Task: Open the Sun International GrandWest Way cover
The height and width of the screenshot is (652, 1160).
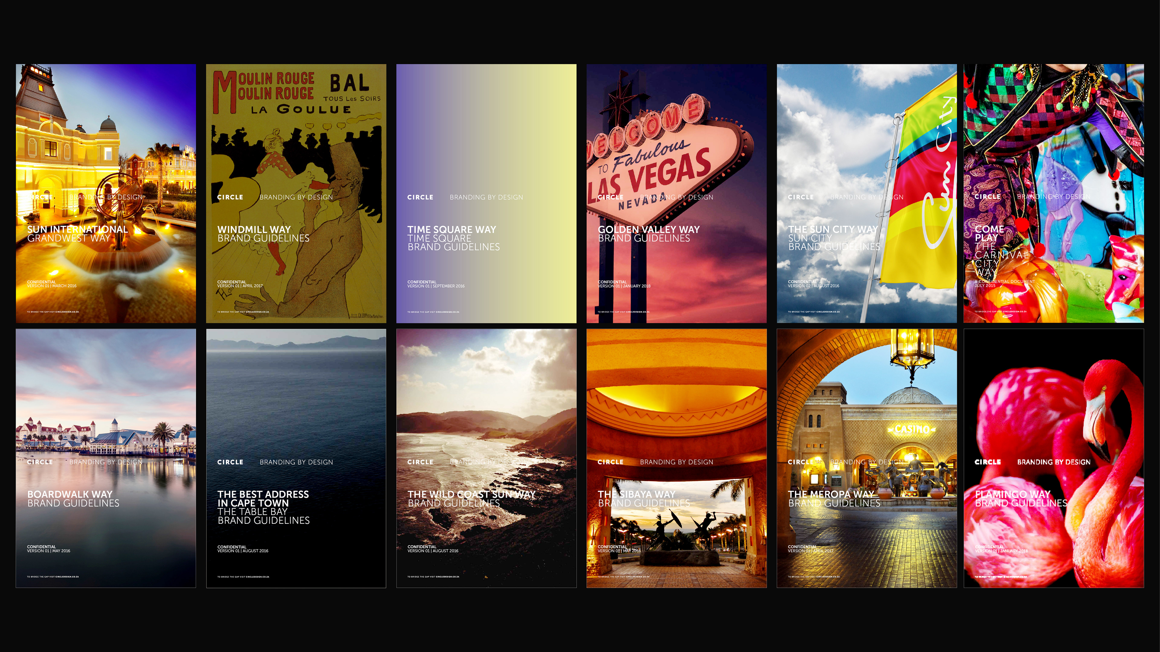Action: click(x=106, y=193)
